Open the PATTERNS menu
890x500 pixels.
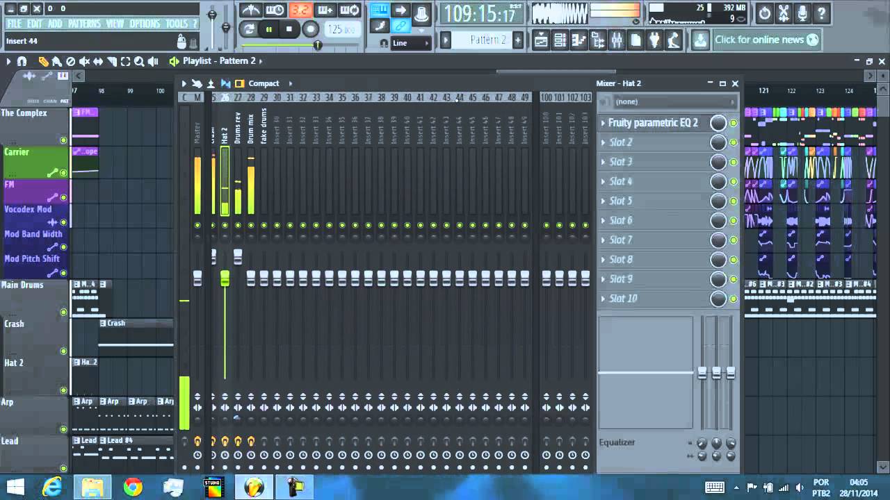(x=84, y=24)
